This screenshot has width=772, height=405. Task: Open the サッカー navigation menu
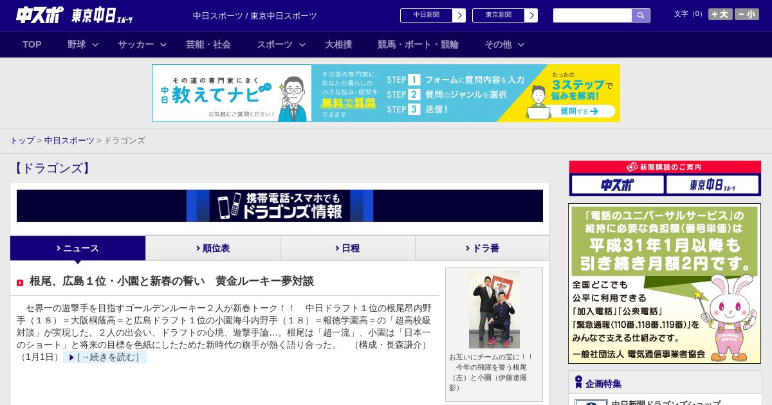point(136,44)
